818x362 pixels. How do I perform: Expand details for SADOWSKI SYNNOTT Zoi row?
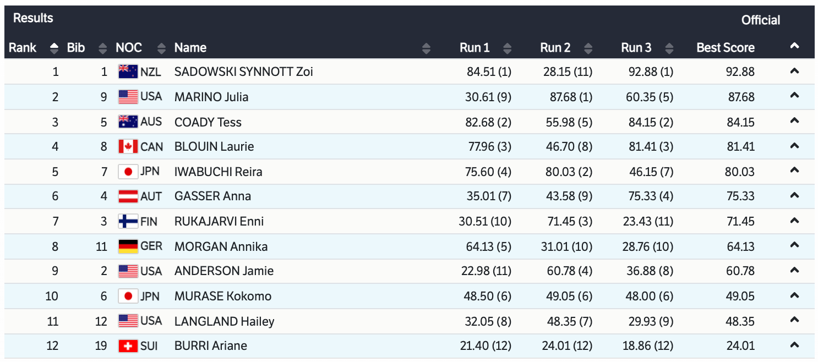click(x=794, y=71)
